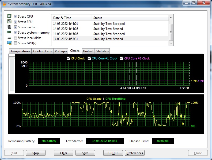Click the Close button at bottom right
212x160 pixels.
pyautogui.click(x=198, y=153)
